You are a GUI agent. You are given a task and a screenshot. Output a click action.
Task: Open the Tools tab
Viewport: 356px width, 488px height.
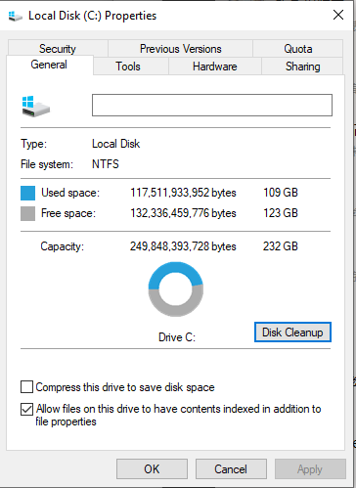coord(128,67)
